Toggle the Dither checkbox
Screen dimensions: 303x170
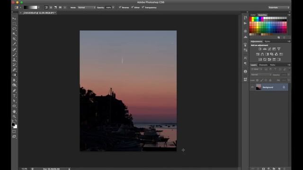coord(132,7)
